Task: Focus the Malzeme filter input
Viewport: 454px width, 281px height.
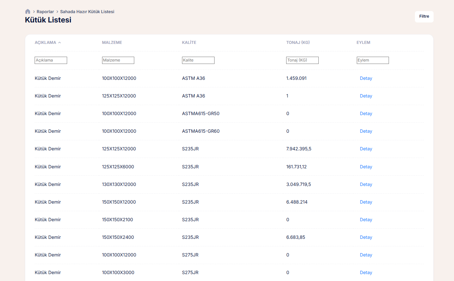Action: (x=118, y=60)
